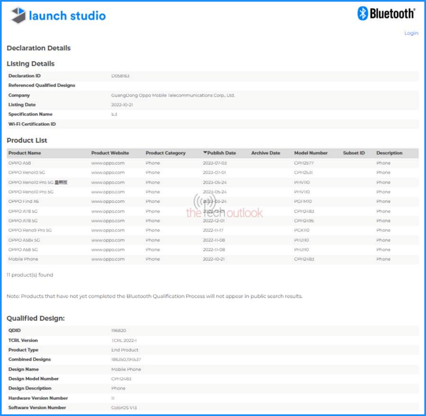Select the OPPO A58 product row name
The image size is (426, 416).
point(20,163)
